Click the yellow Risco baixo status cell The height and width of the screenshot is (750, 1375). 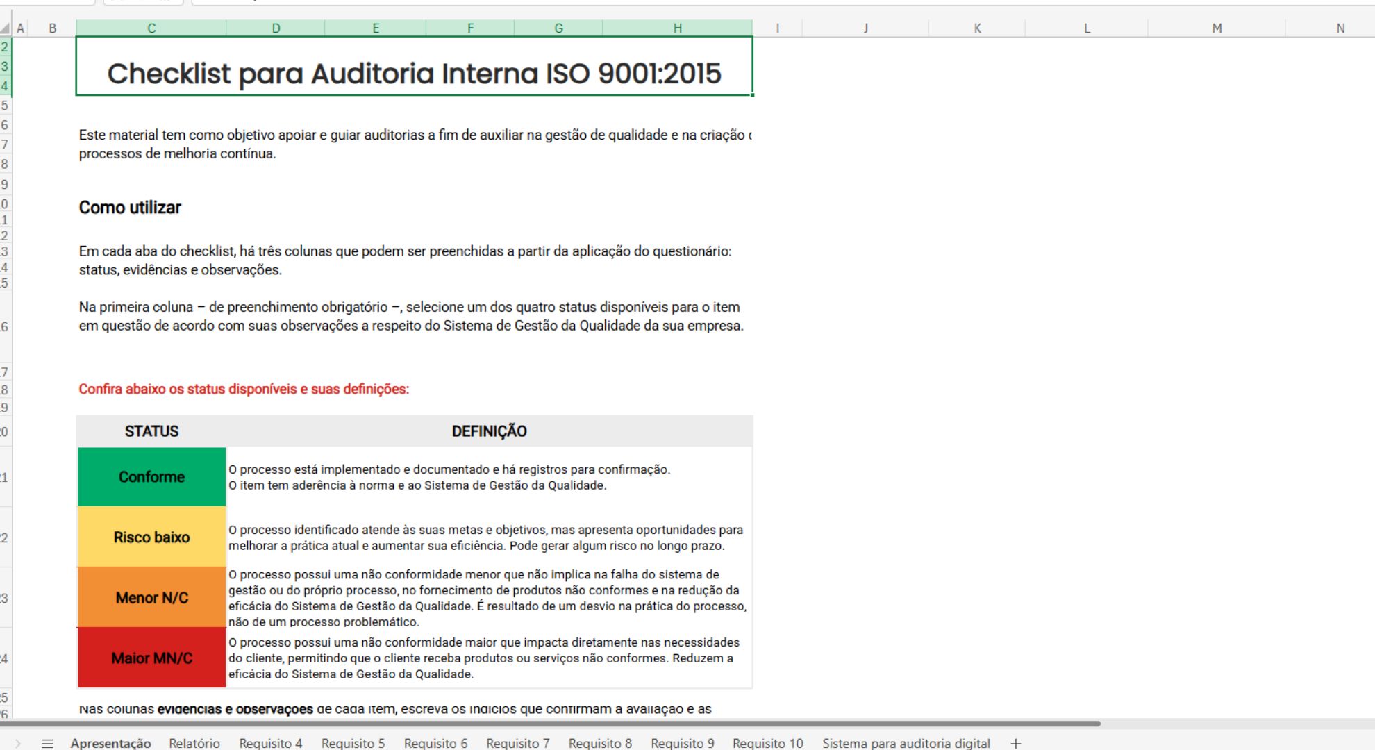(151, 537)
